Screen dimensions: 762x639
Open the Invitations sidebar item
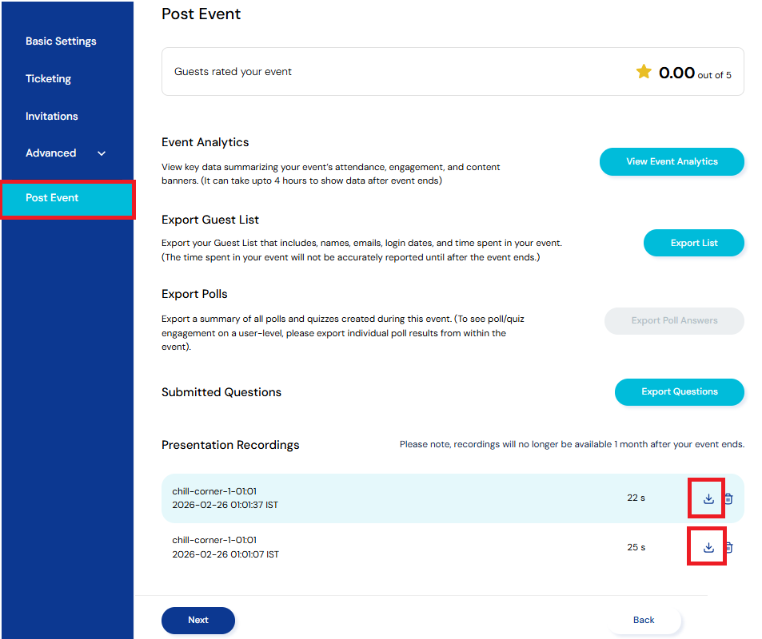52,116
